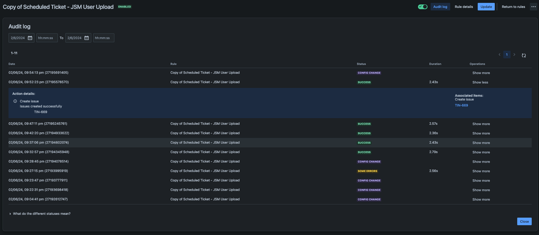Image resolution: width=539 pixels, height=235 pixels.
Task: Show more for the 09:27:15 pm entry
Action: 481,171
